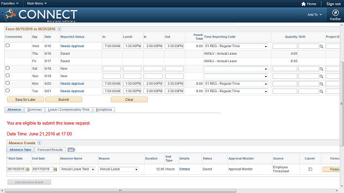Image resolution: width=344 pixels, height=193 pixels.
Task: Open the NavBar compass icon
Action: (335, 13)
